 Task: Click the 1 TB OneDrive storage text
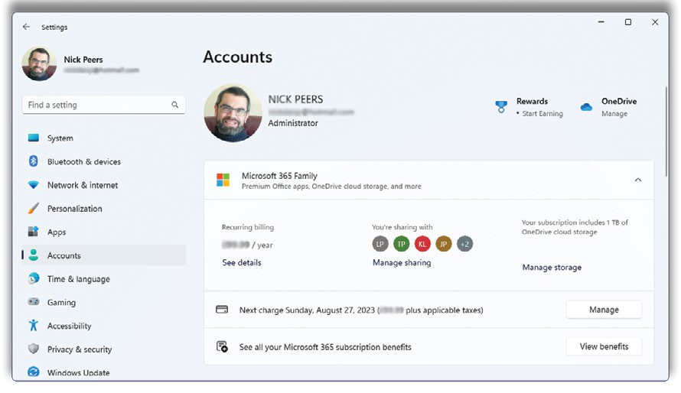(575, 227)
